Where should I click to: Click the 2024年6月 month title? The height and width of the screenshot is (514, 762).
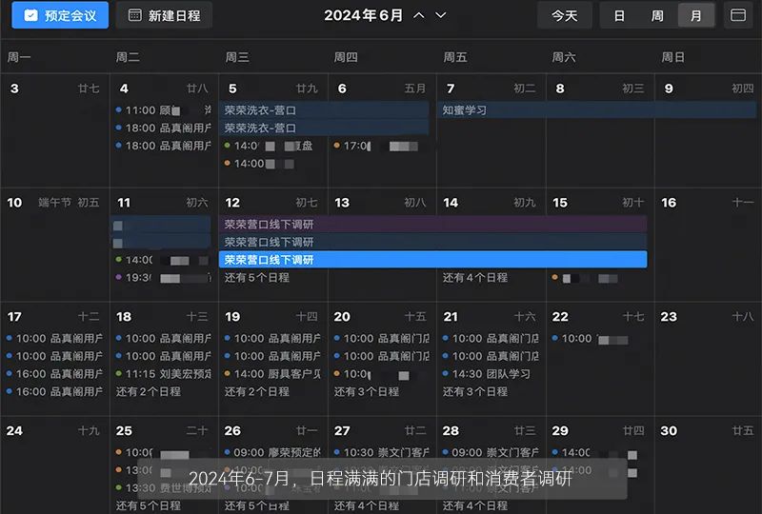point(364,15)
